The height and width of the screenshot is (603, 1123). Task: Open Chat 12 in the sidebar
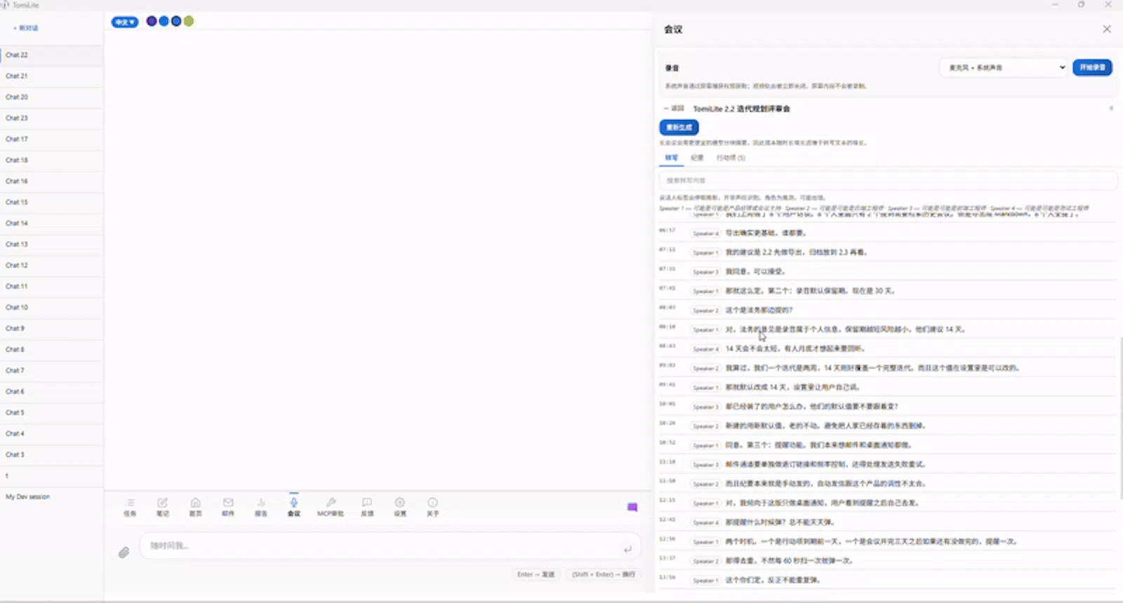click(x=52, y=265)
